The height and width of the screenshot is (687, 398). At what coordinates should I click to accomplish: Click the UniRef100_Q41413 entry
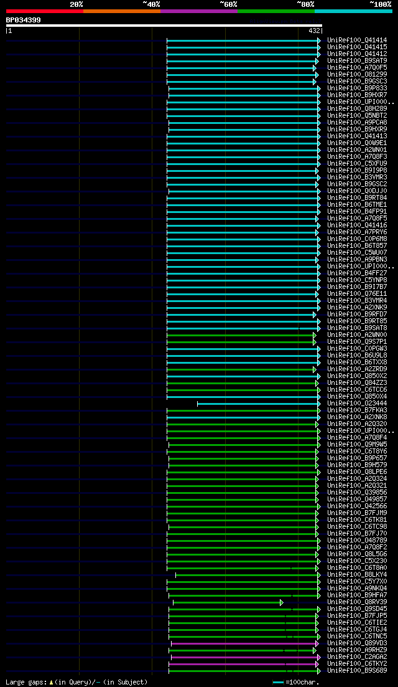coord(357,136)
